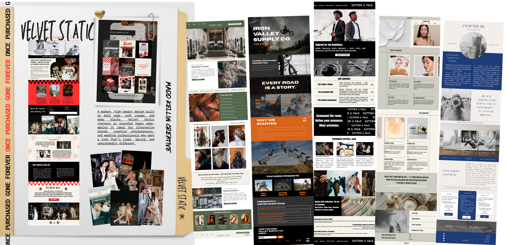Viewport: 507px width, 245px height.
Task: Click Book Fitting in Sutton & Vale top nav
Action: click(x=330, y=5)
